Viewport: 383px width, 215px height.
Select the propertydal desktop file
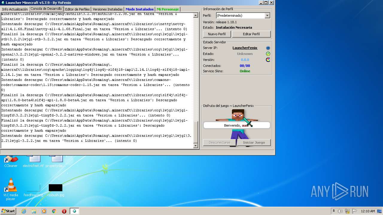[x=56, y=162]
